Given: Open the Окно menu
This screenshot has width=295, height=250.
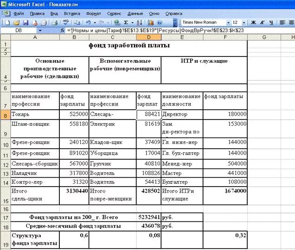Looking at the screenshot, I should (154, 13).
